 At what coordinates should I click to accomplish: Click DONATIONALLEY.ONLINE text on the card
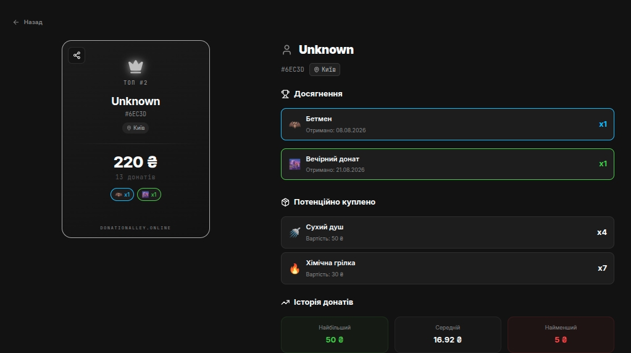click(136, 228)
